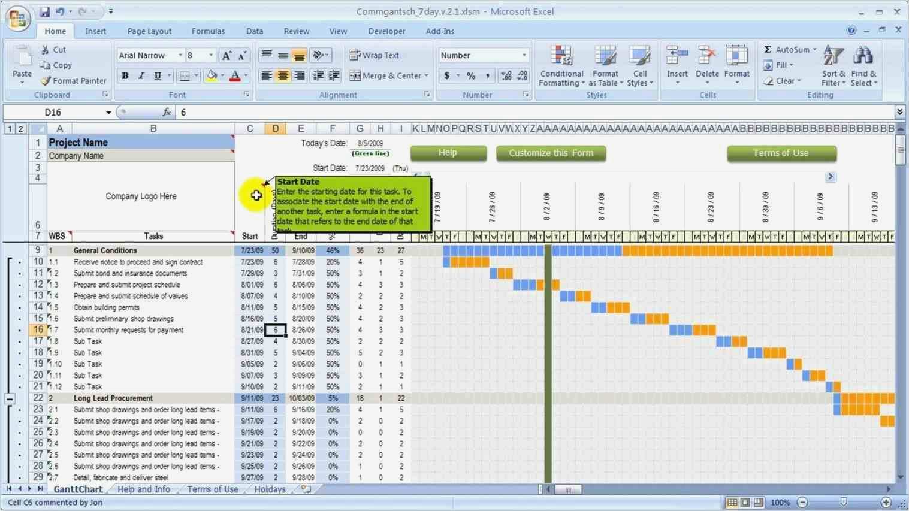
Task: Click the Terms of Use button
Action: [x=781, y=153]
